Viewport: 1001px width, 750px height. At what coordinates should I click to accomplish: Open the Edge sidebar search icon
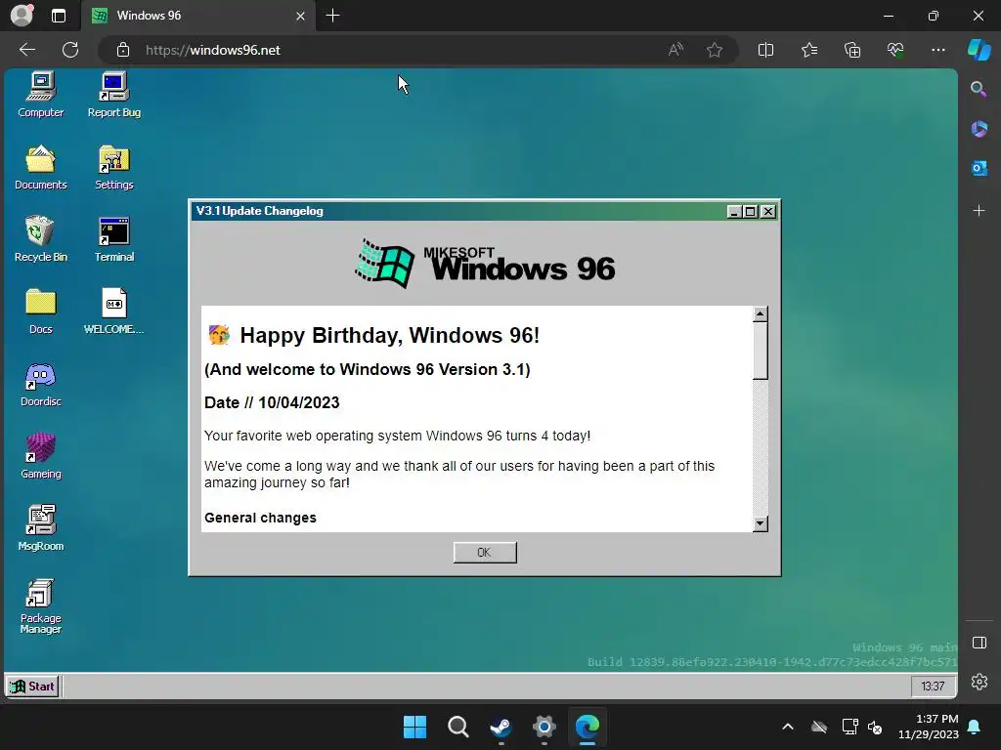[x=979, y=89]
